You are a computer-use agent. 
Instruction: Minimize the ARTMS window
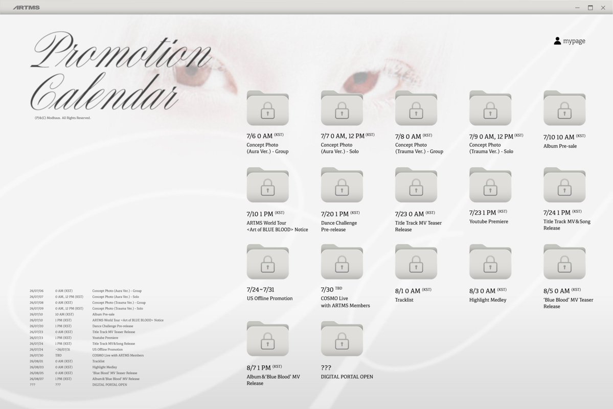tap(577, 8)
